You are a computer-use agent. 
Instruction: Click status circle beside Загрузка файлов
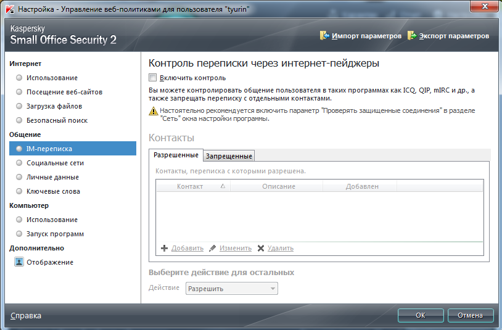(19, 106)
